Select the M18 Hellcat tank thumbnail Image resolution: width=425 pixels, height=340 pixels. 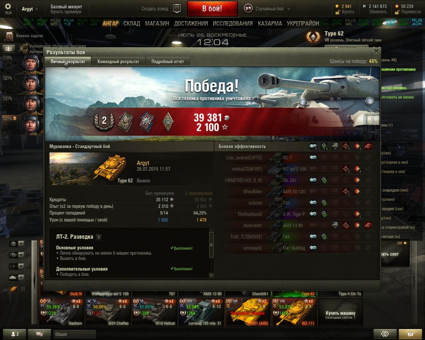click(154, 312)
